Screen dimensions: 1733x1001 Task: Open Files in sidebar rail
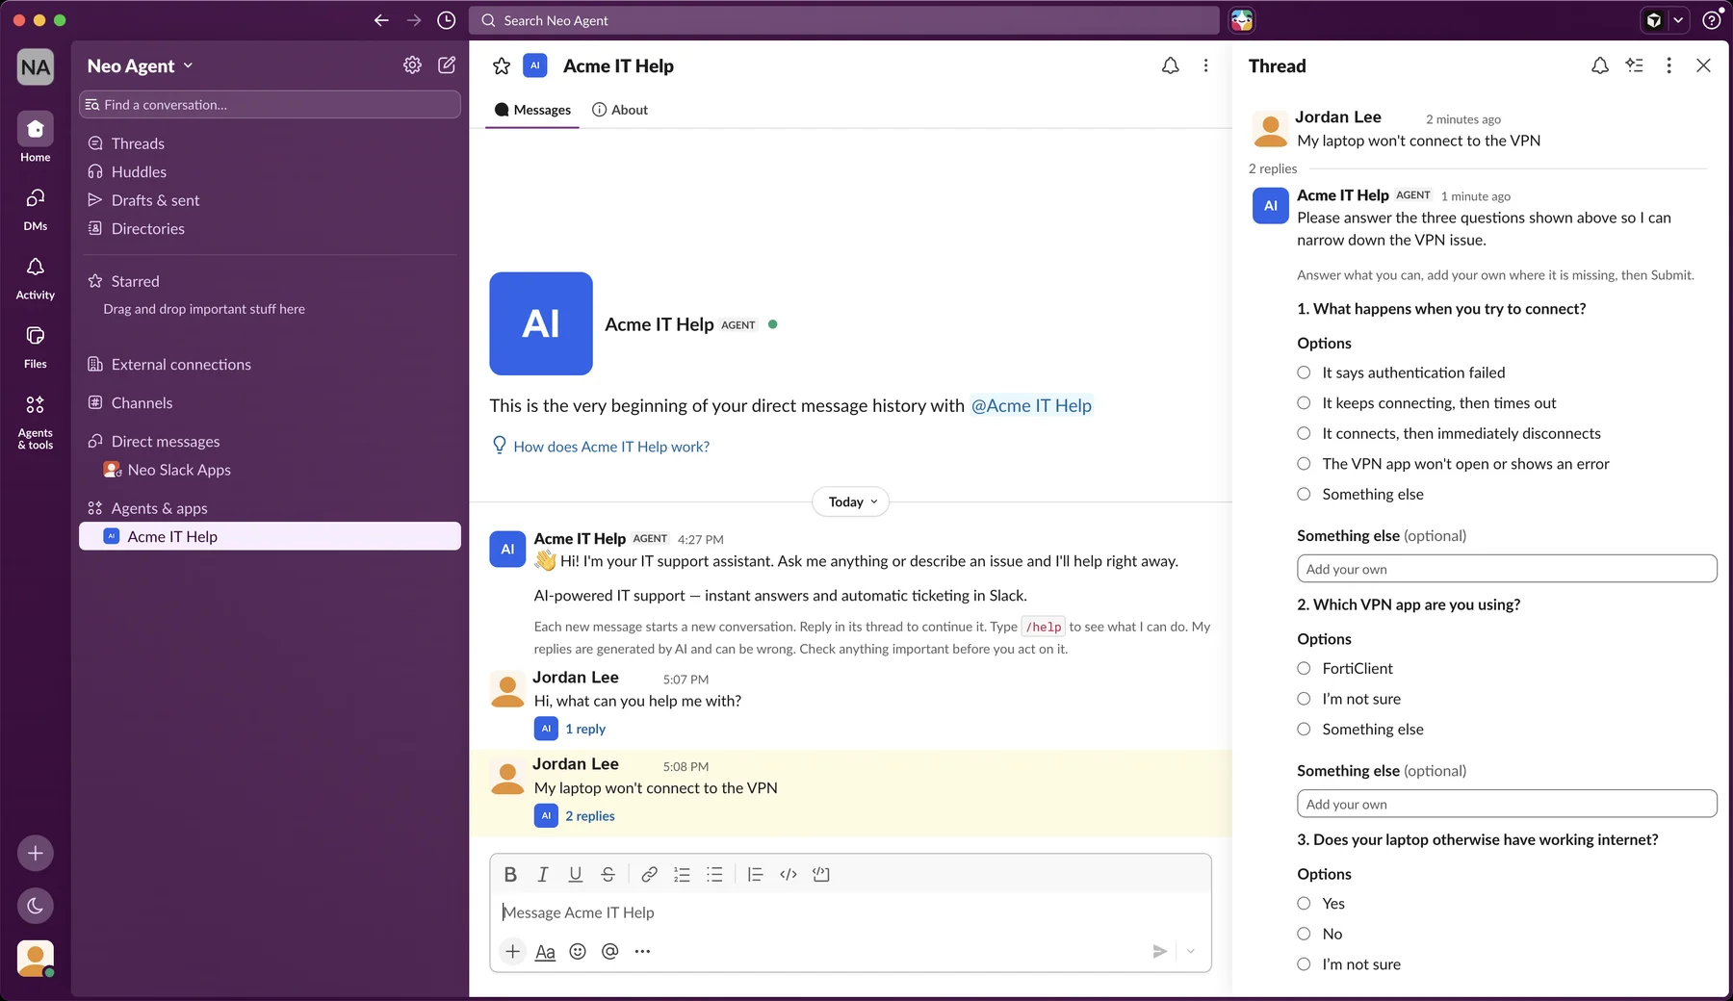click(36, 346)
